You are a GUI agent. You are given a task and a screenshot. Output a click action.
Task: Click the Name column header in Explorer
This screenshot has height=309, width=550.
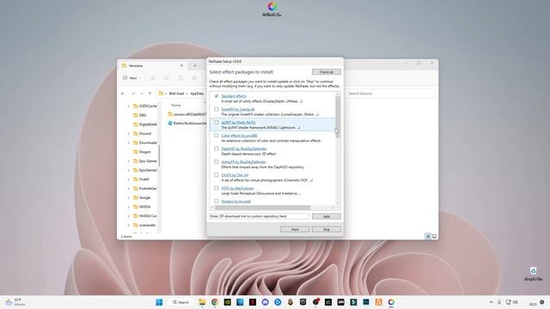175,105
